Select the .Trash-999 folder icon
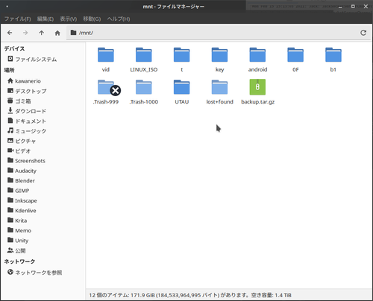Image resolution: width=373 pixels, height=301 pixels. coord(106,87)
